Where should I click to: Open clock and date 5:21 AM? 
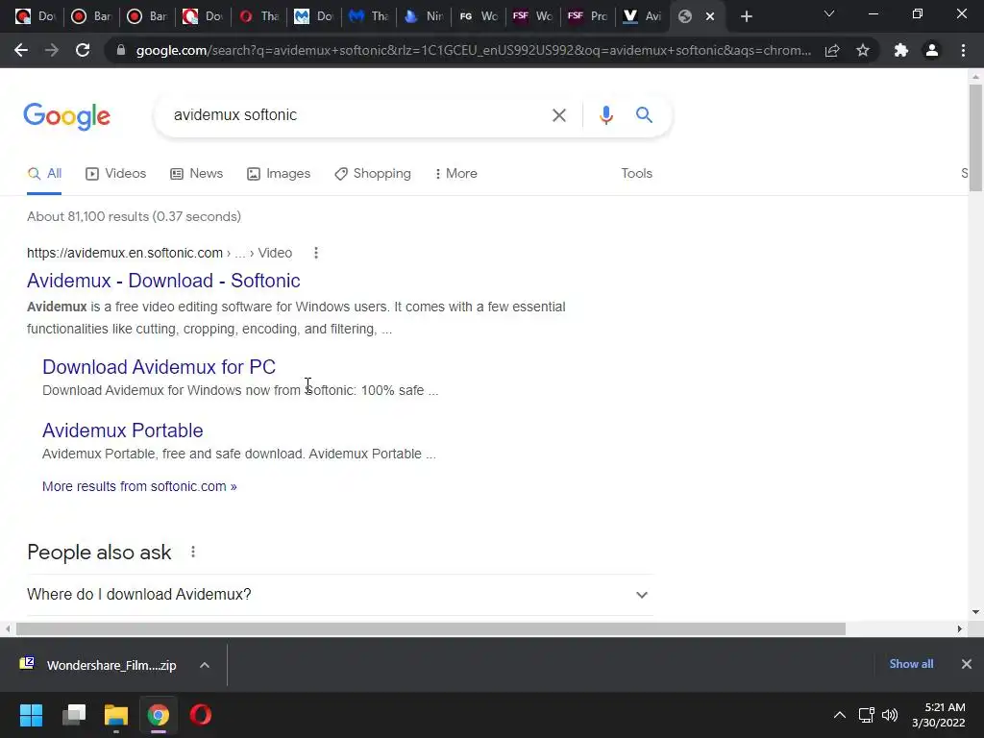click(x=938, y=715)
